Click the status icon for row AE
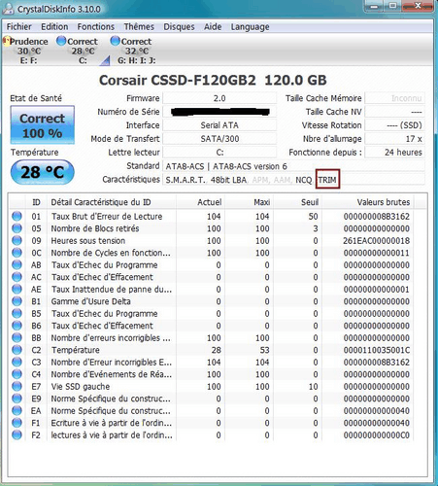The width and height of the screenshot is (438, 486). coord(17,289)
